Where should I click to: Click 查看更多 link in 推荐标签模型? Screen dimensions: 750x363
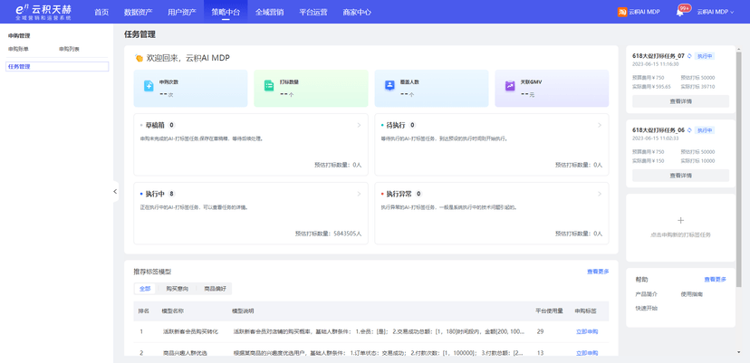click(x=597, y=272)
